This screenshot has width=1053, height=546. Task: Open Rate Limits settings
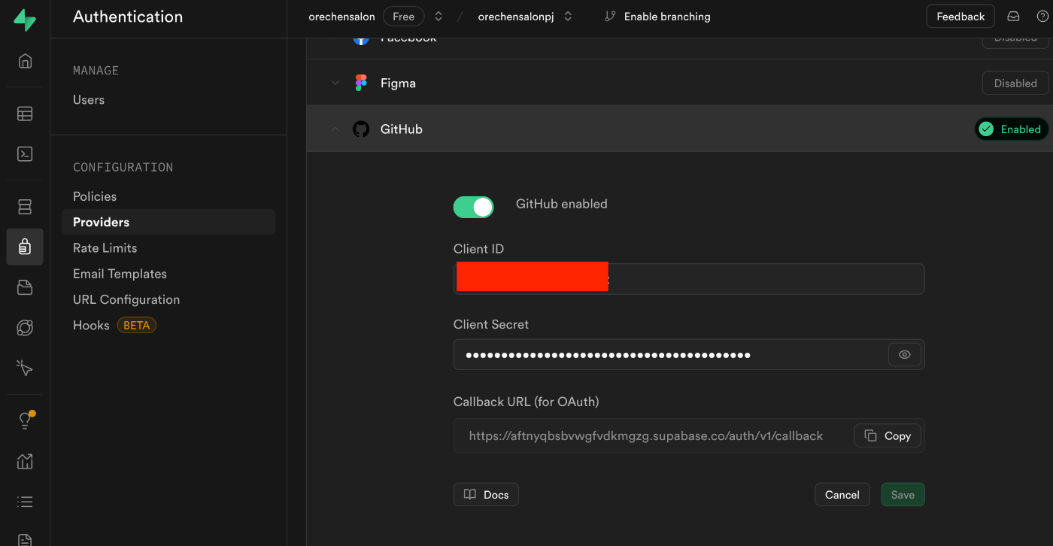pos(105,248)
